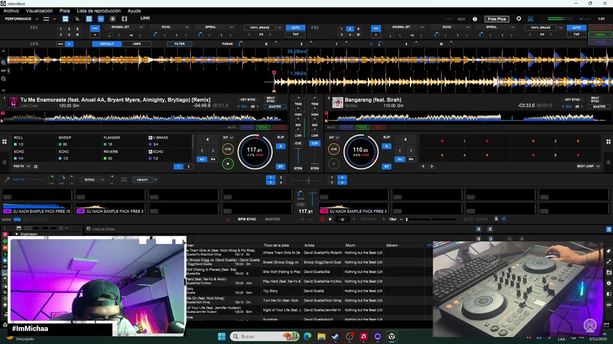
Task: Sort by Título de la pista column
Action: (283, 245)
